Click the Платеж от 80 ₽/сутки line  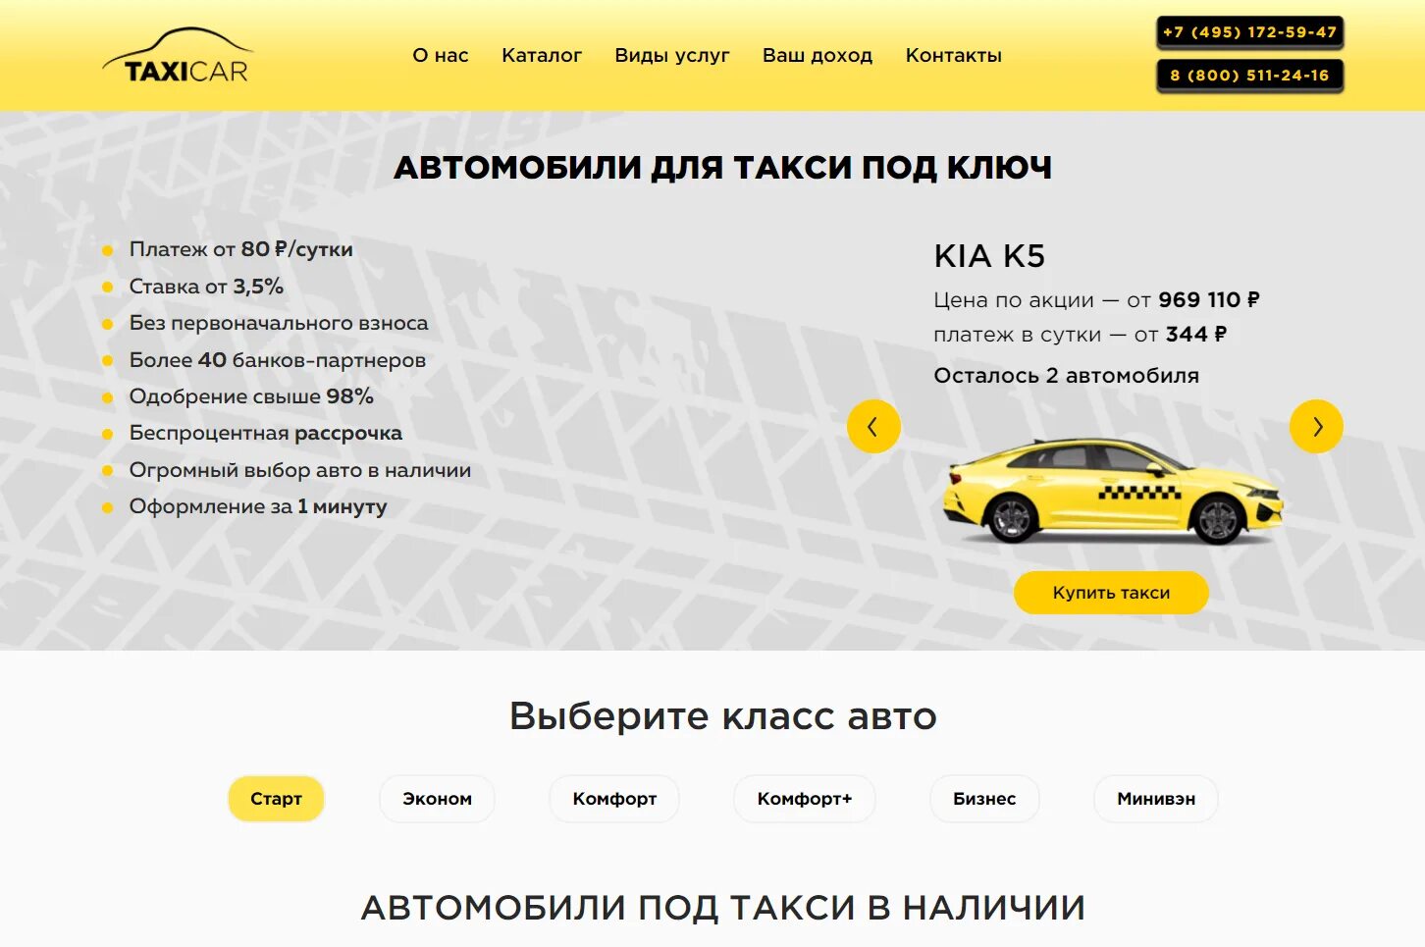pos(240,249)
